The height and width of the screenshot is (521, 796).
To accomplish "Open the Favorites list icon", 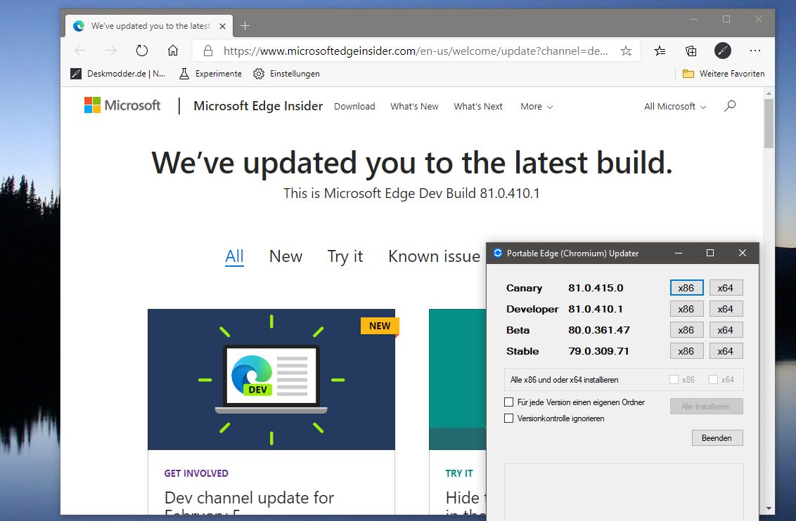I will tap(660, 51).
